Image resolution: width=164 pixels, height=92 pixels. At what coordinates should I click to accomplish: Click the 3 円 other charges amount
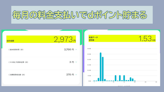click(72, 62)
